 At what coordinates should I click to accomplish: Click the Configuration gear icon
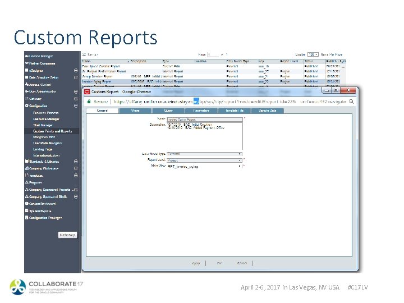[x=26, y=105]
